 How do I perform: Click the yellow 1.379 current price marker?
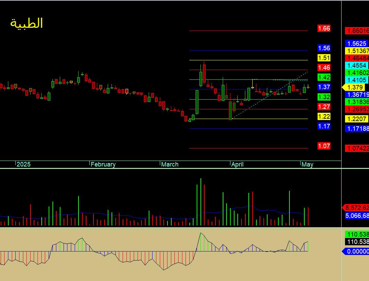pyautogui.click(x=353, y=87)
